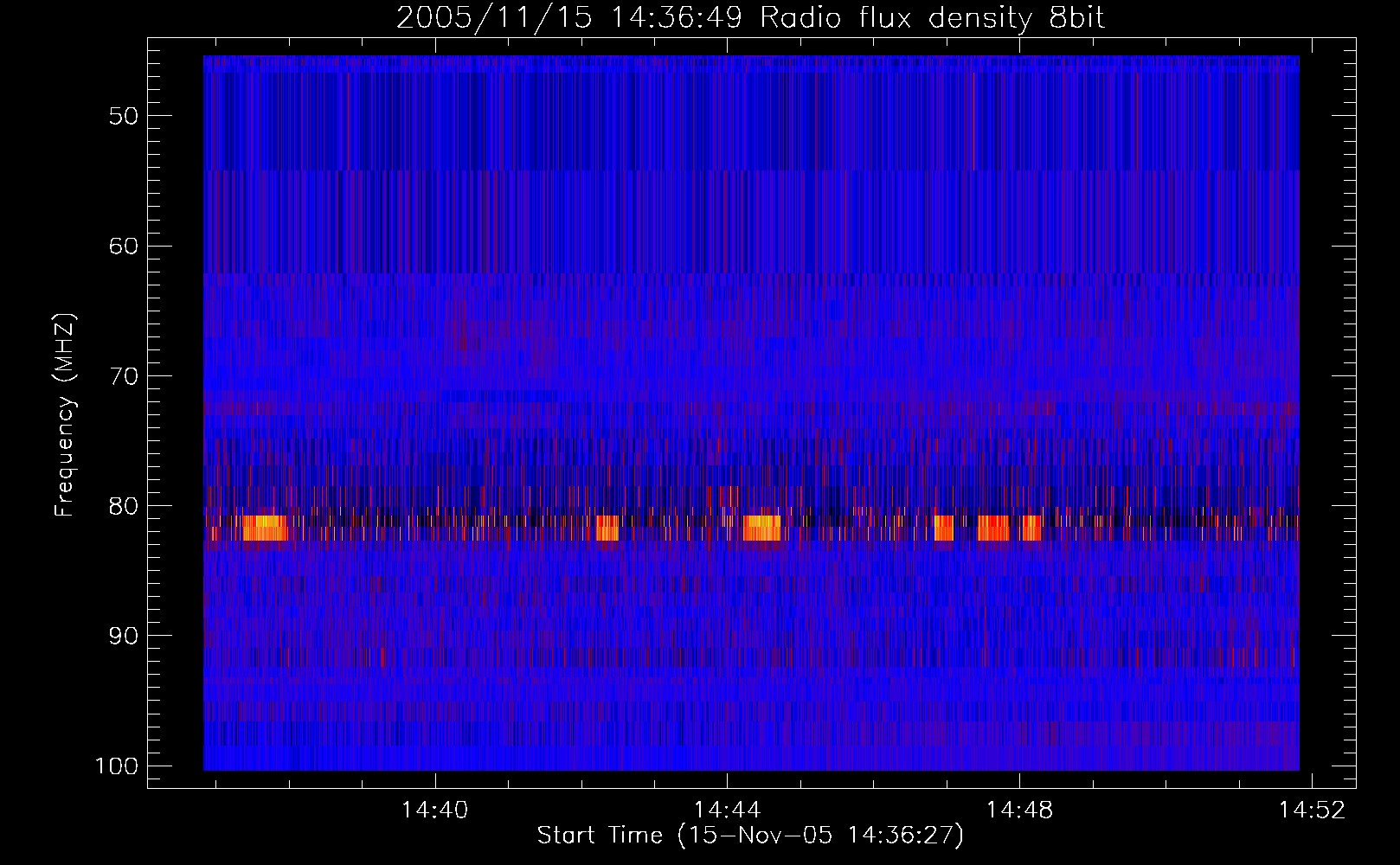Screen dimensions: 1400x865
Task: Select the 70 frequency tick label
Action: [124, 376]
